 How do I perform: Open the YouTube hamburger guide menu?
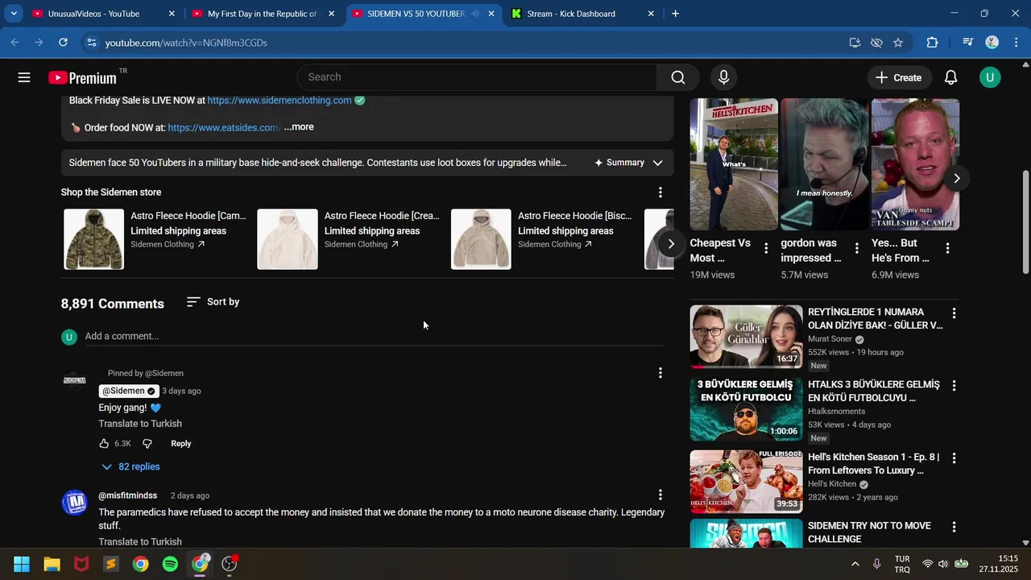pyautogui.click(x=24, y=77)
